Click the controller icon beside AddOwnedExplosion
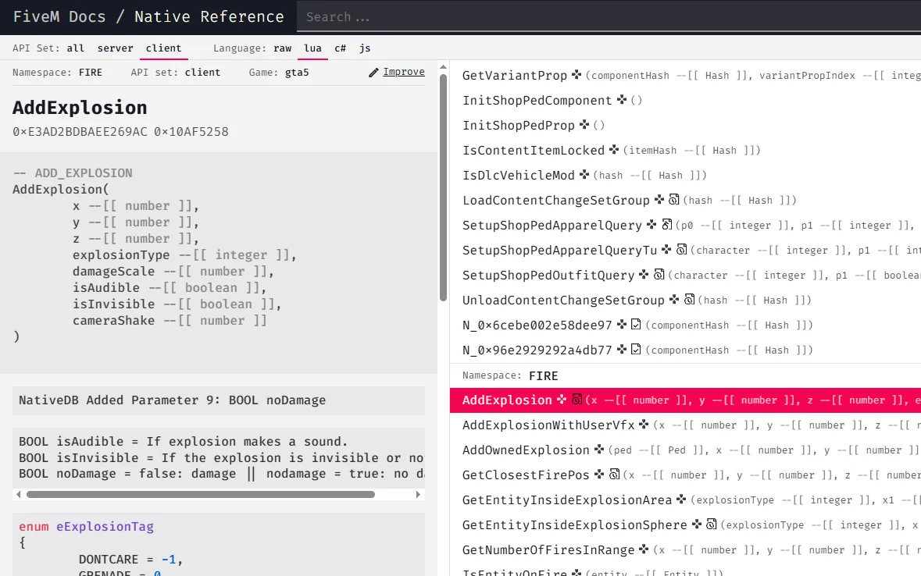Viewport: 921px width, 576px height. coord(600,450)
